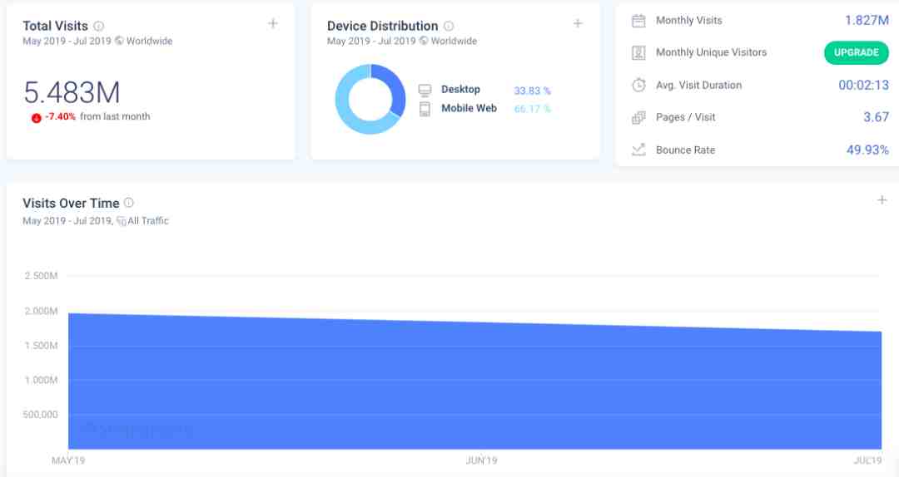Click the Mobile Web phone icon

pyautogui.click(x=425, y=109)
